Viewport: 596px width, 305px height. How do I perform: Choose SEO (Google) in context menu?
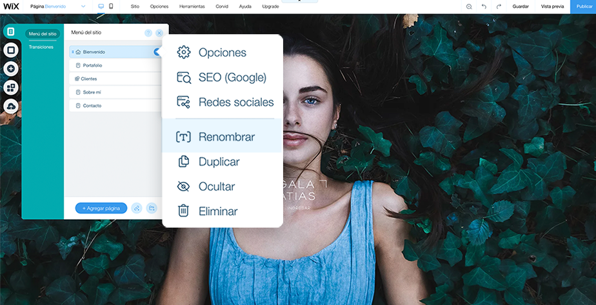coord(223,77)
